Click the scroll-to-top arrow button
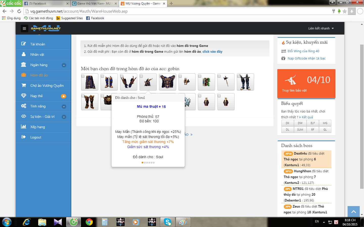The width and height of the screenshot is (364, 227). (354, 212)
